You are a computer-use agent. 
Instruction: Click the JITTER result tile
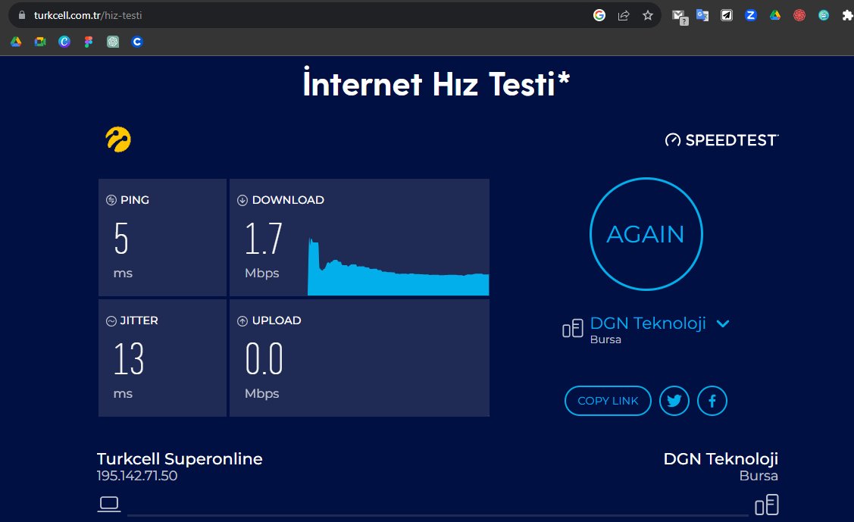click(x=162, y=358)
